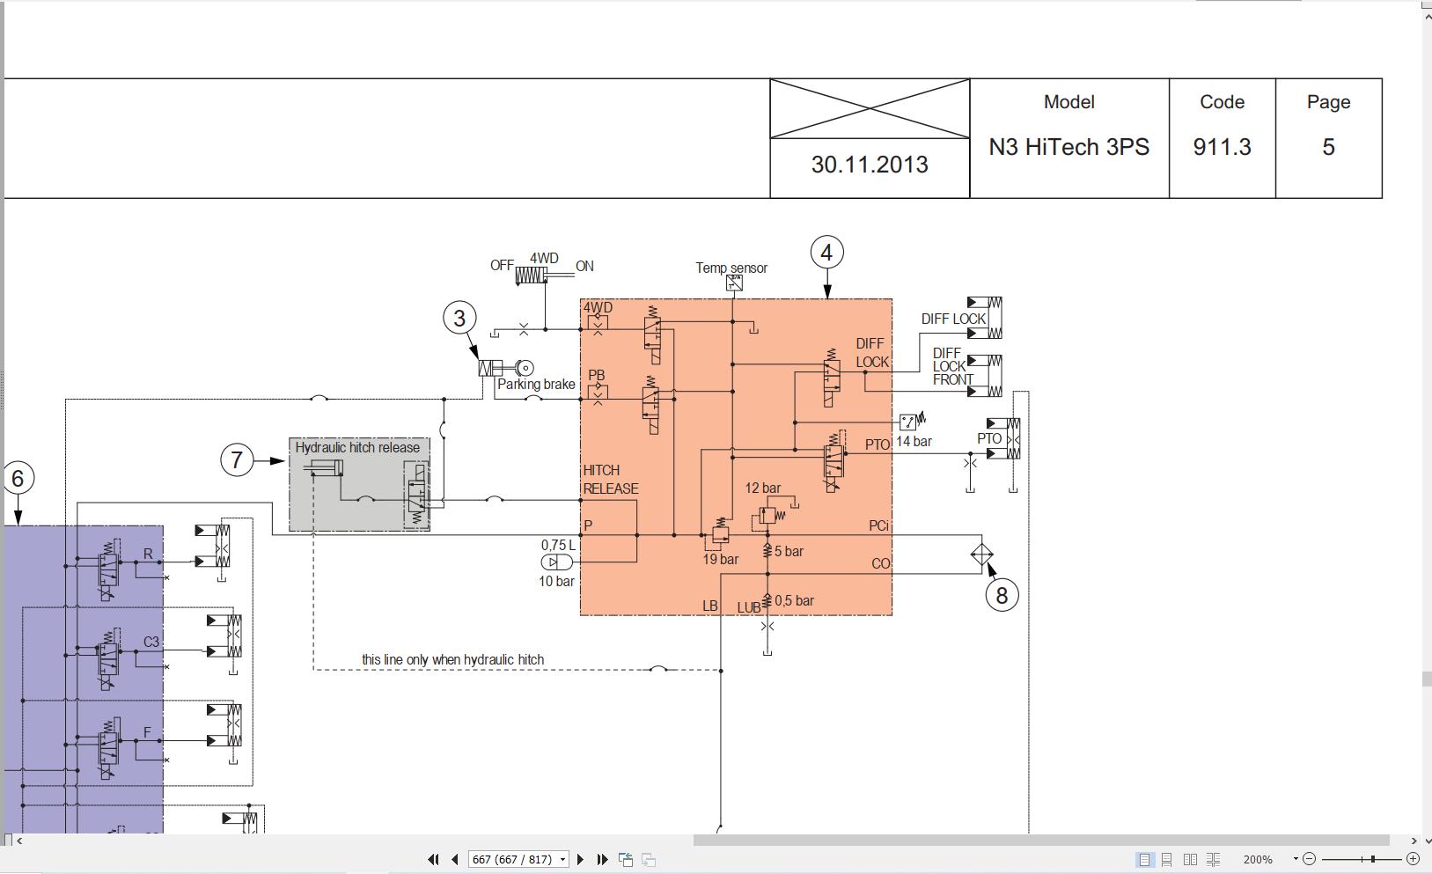Switch to single page layout
The width and height of the screenshot is (1432, 874).
pyautogui.click(x=1145, y=860)
